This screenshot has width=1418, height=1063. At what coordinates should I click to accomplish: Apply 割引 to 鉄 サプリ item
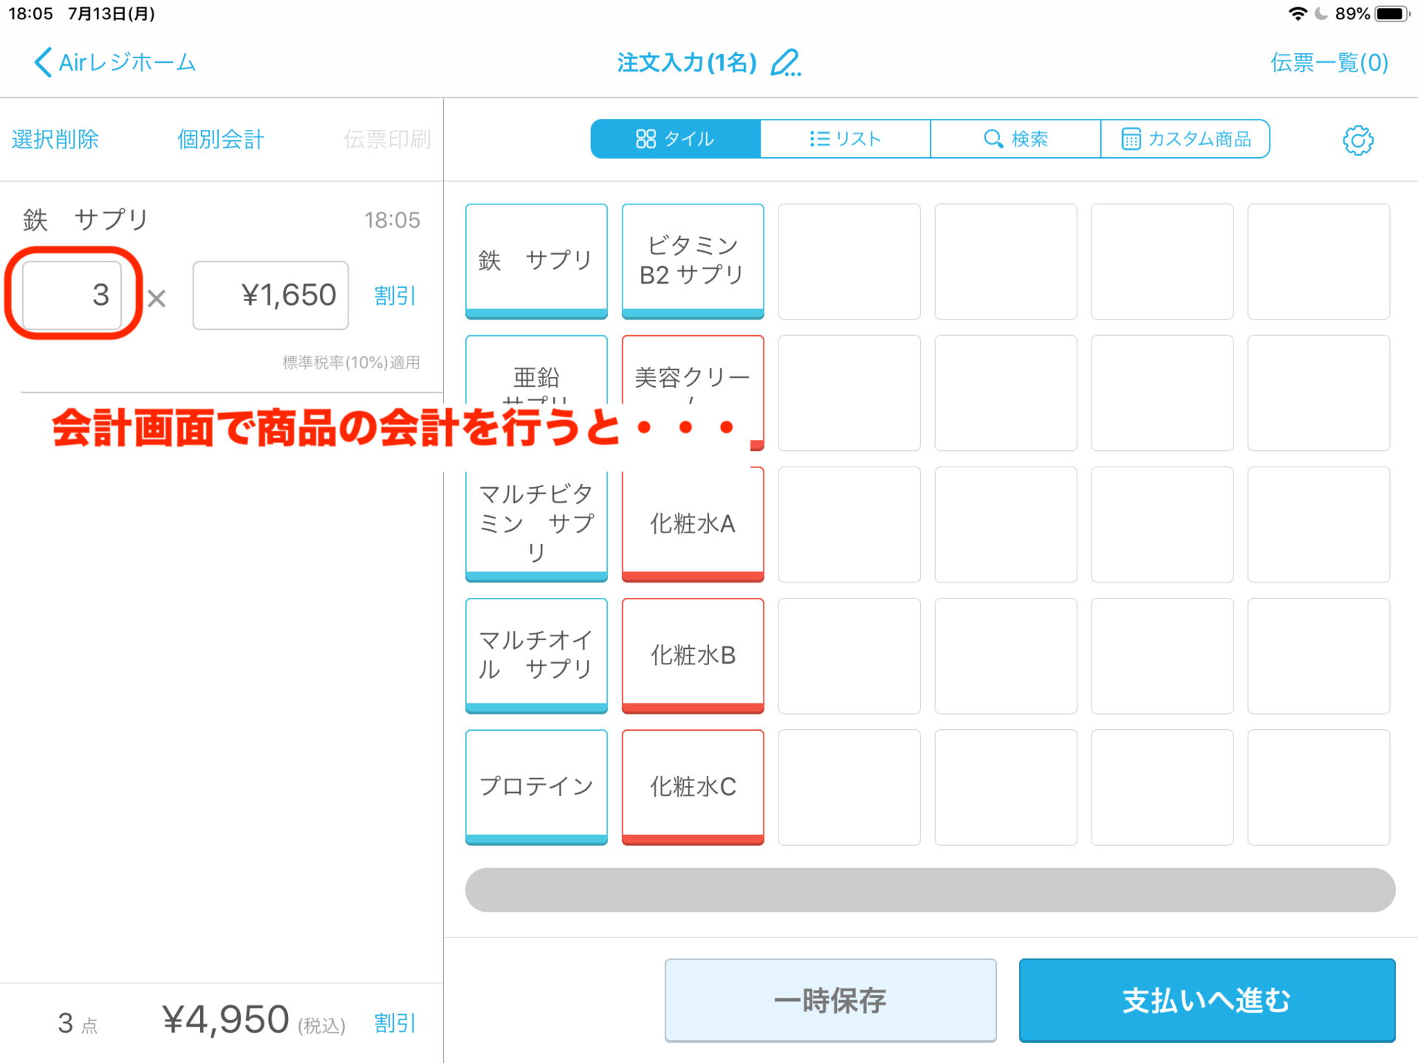395,295
